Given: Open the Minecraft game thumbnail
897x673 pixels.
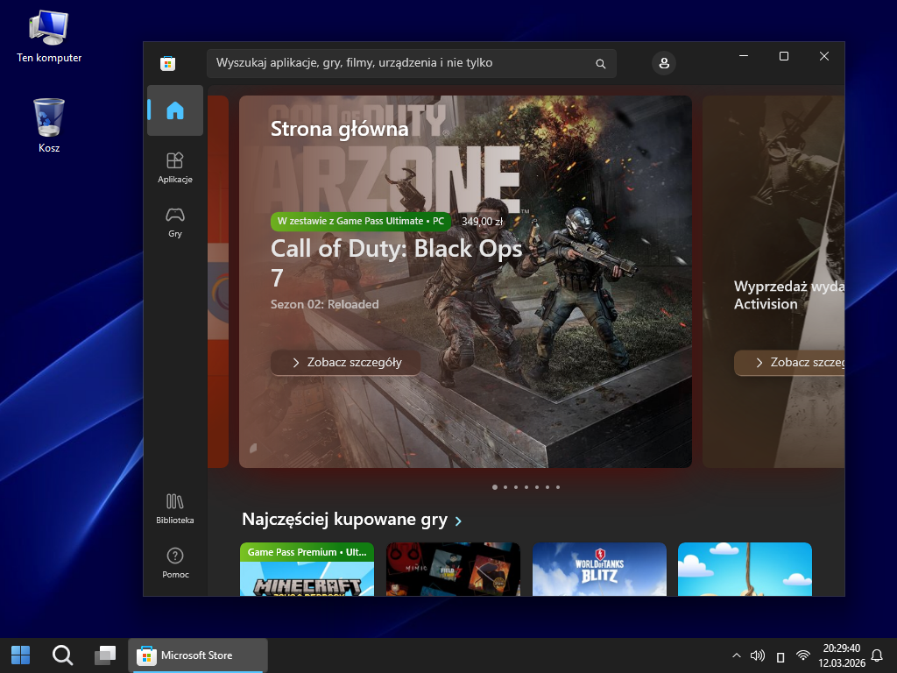Looking at the screenshot, I should point(307,570).
